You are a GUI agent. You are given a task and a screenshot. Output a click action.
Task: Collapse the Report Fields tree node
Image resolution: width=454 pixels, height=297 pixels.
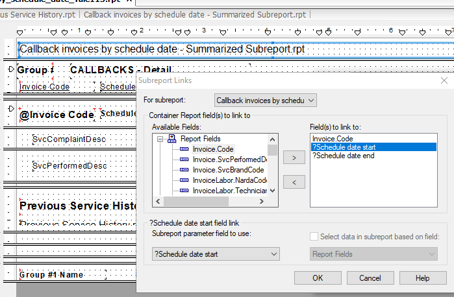coord(160,139)
